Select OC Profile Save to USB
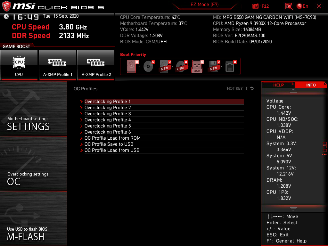328x246 pixels. [164, 144]
